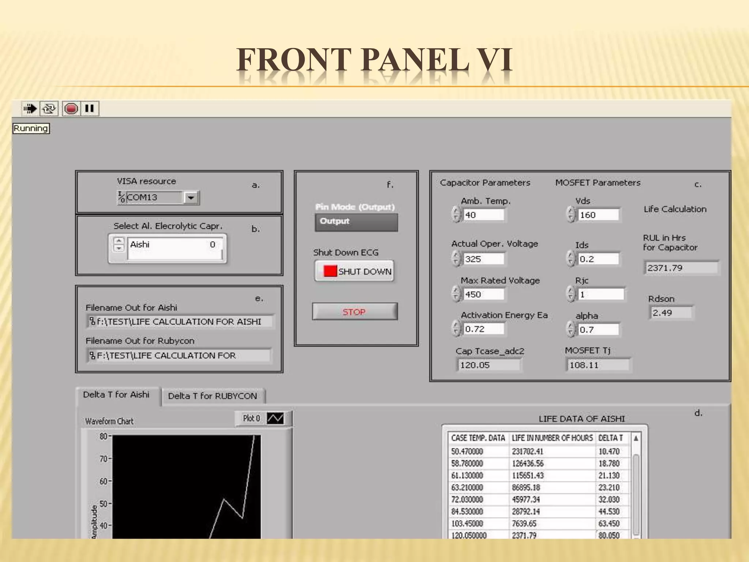This screenshot has height=562, width=749.
Task: Click the life data table vertical scrollbar thumb
Action: [x=636, y=494]
